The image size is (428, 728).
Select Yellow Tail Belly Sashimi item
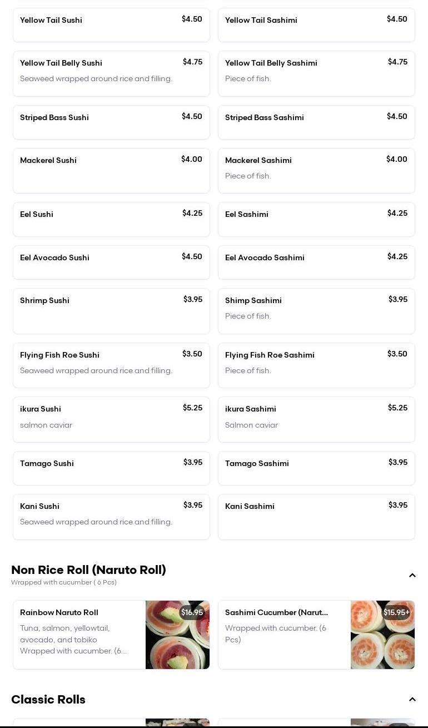pyautogui.click(x=316, y=73)
